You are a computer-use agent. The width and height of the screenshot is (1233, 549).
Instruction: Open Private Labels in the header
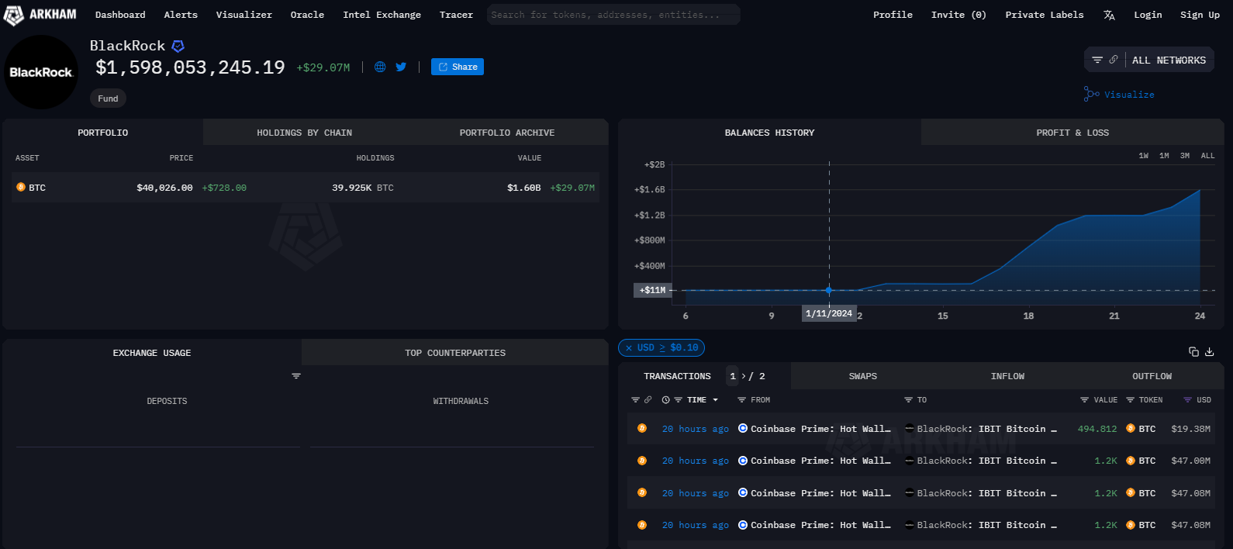coord(1045,15)
